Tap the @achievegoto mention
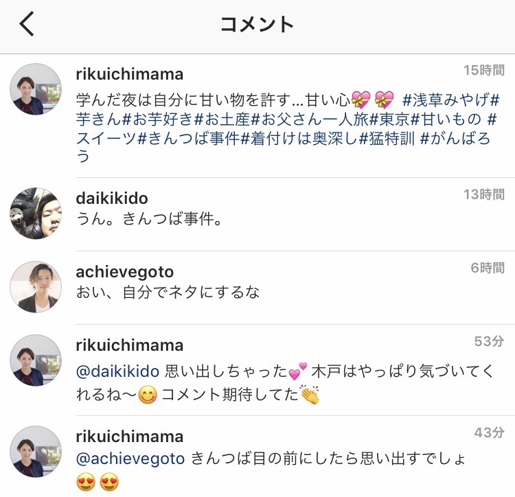The image size is (515, 497). 130,459
